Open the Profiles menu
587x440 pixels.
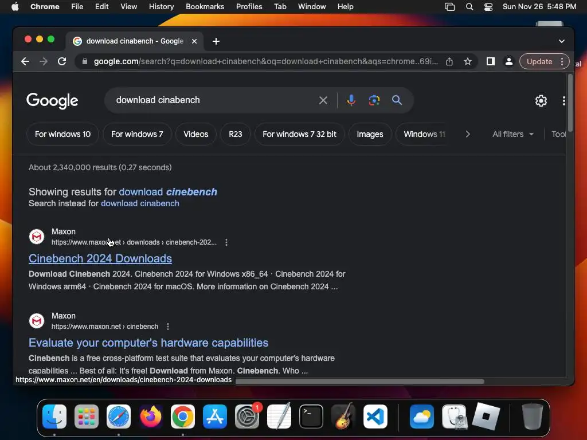tap(249, 7)
